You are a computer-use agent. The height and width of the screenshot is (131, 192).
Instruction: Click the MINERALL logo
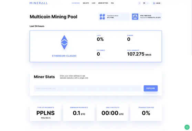coord(39,3)
